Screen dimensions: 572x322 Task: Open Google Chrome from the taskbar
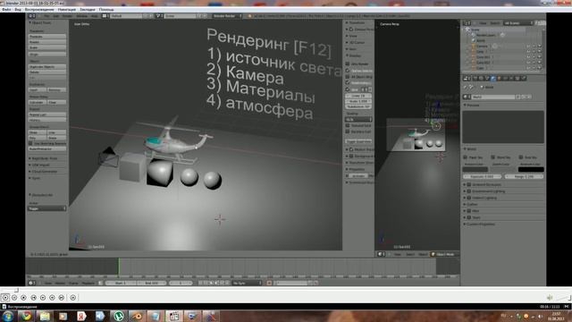coord(26,316)
